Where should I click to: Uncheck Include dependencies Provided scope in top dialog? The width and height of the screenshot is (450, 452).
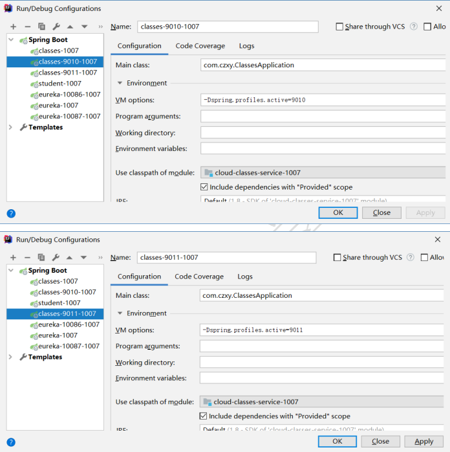coord(204,187)
